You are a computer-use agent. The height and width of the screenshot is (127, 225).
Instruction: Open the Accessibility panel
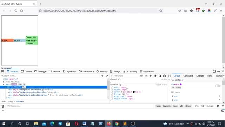click(x=130, y=71)
